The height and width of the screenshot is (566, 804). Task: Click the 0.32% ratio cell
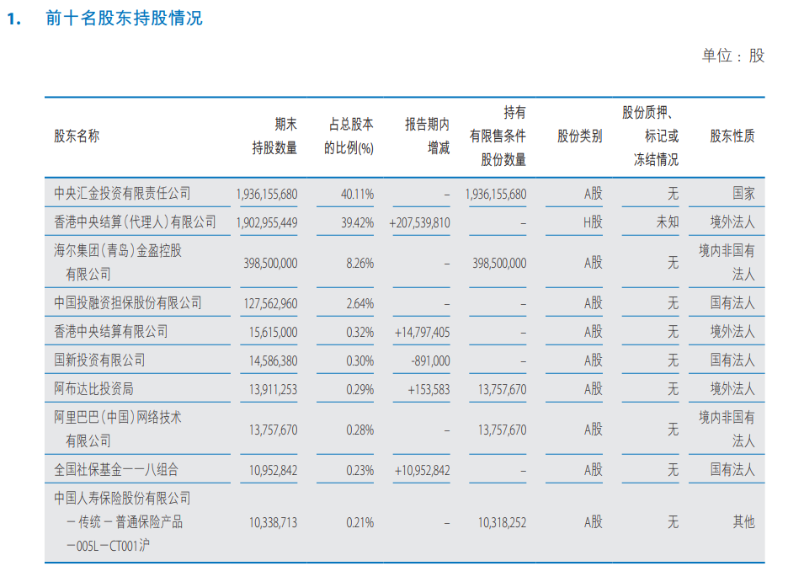[x=360, y=332]
